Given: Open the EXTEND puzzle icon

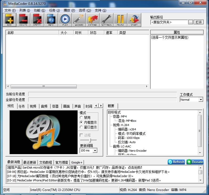Looking at the screenshot, I should coord(93,20).
